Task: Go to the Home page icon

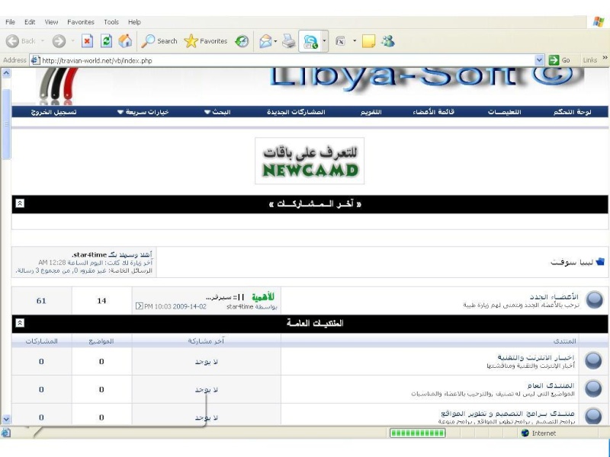Action: [x=125, y=40]
